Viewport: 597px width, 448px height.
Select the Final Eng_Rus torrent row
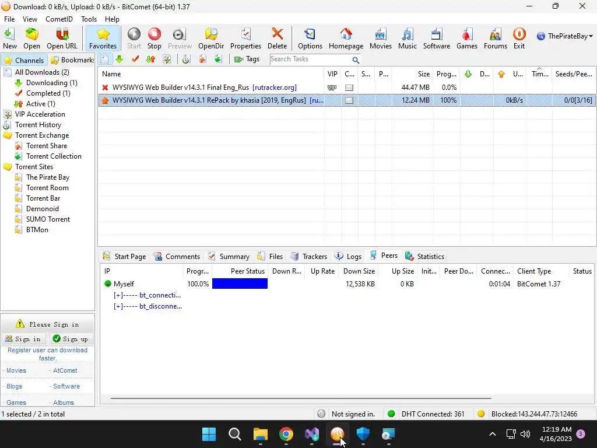click(347, 87)
